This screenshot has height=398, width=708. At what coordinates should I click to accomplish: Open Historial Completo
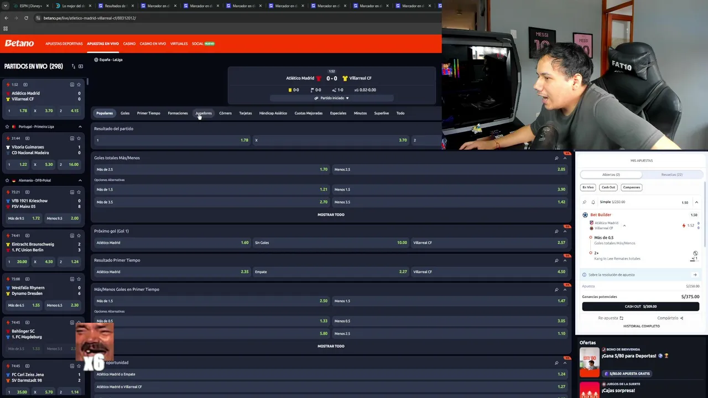click(x=642, y=326)
